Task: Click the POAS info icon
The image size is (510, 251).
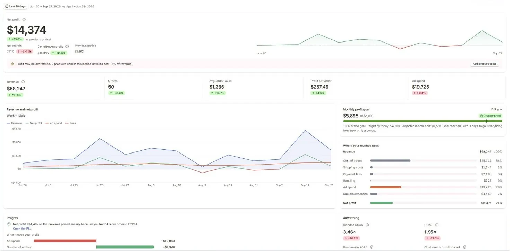Action: [437, 225]
